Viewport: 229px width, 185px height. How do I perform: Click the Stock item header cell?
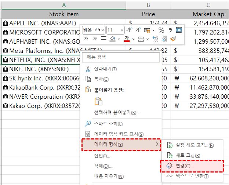tap(64, 14)
